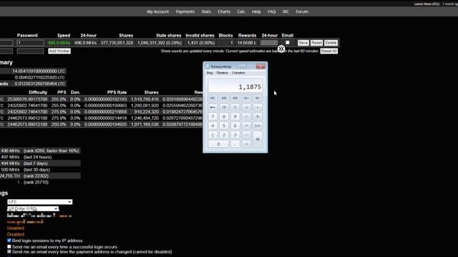Screen dimensions: 458x257
Task: Click digit 5 on the calculator
Action: 224,126
